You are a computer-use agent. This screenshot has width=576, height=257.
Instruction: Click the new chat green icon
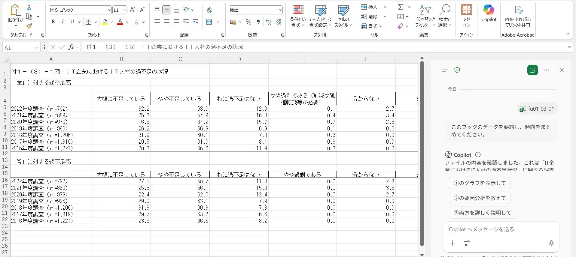coord(532,70)
